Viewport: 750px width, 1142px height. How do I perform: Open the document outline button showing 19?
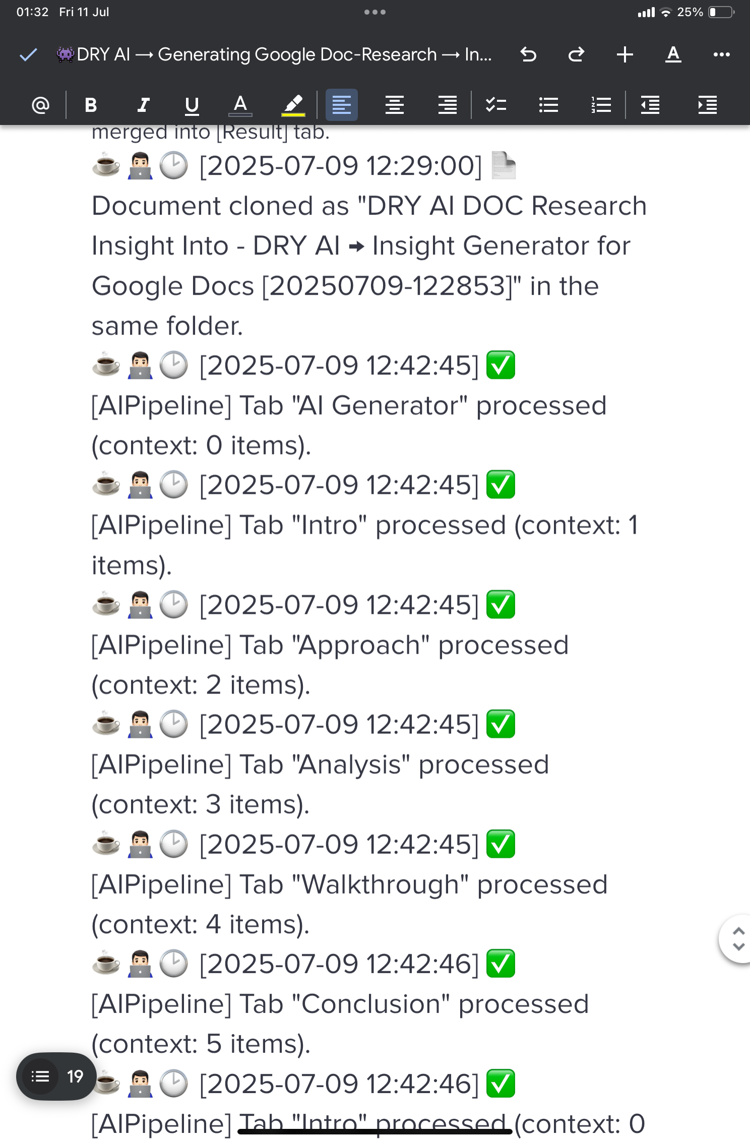(x=56, y=1076)
